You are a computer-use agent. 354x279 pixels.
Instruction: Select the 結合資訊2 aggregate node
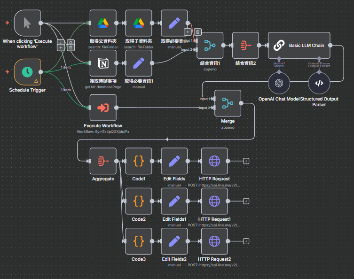(x=245, y=46)
